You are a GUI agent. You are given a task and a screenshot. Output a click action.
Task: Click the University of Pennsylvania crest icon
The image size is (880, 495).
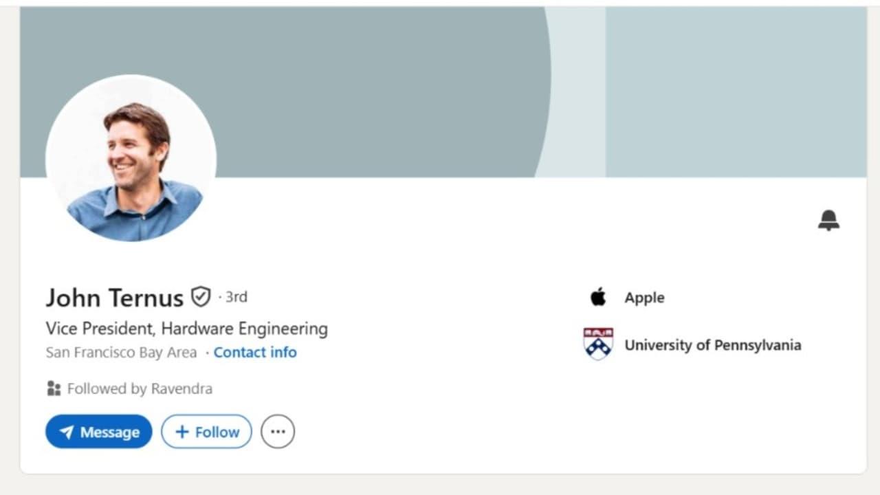pyautogui.click(x=598, y=344)
